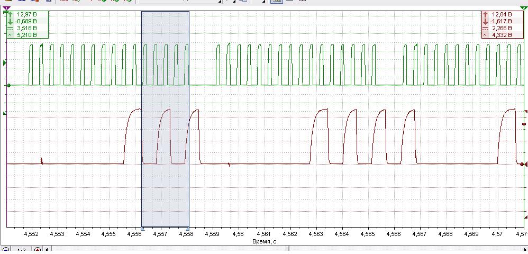Viewport: 528px width, 254px height.
Task: Click the green maximum value 12,97 В
Action: (27, 14)
